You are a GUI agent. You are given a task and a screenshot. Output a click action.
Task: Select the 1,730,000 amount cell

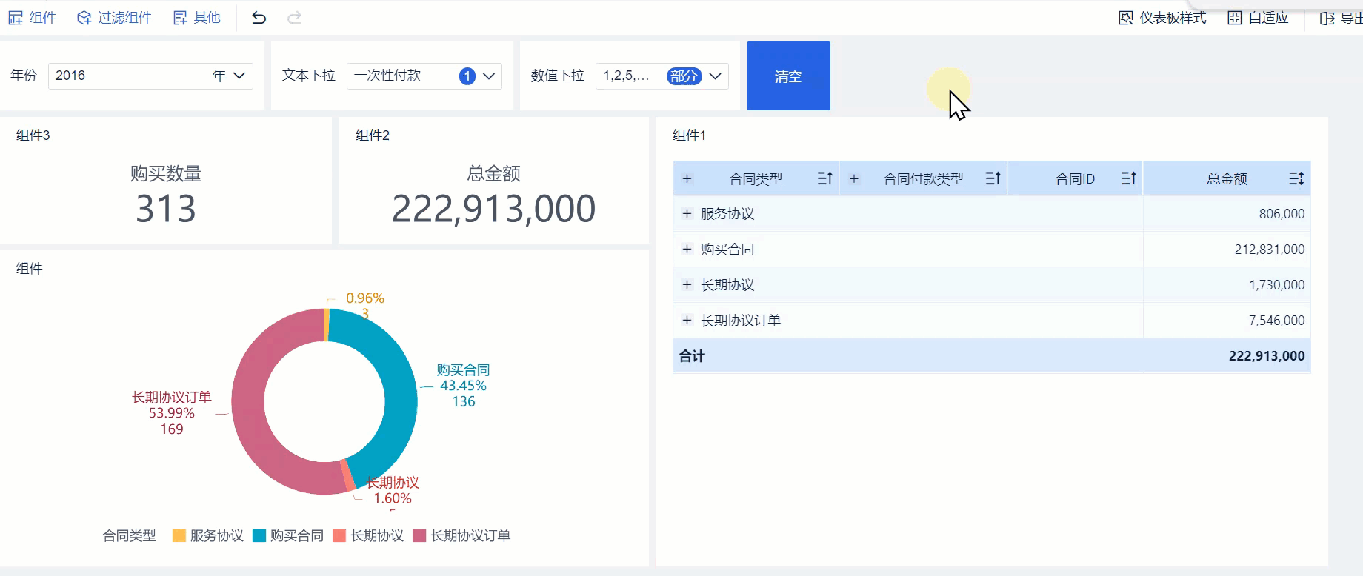pos(1227,285)
